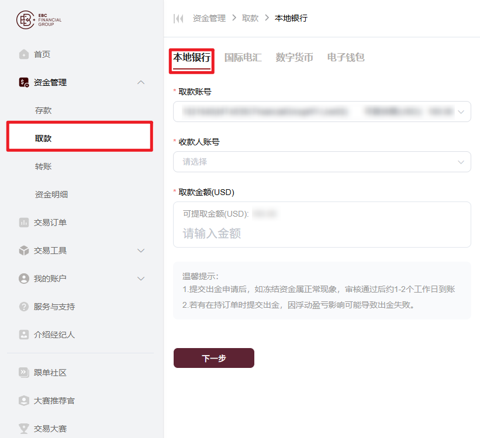Click the 交易大赛 trophy icon
This screenshot has width=480, height=438.
point(24,429)
